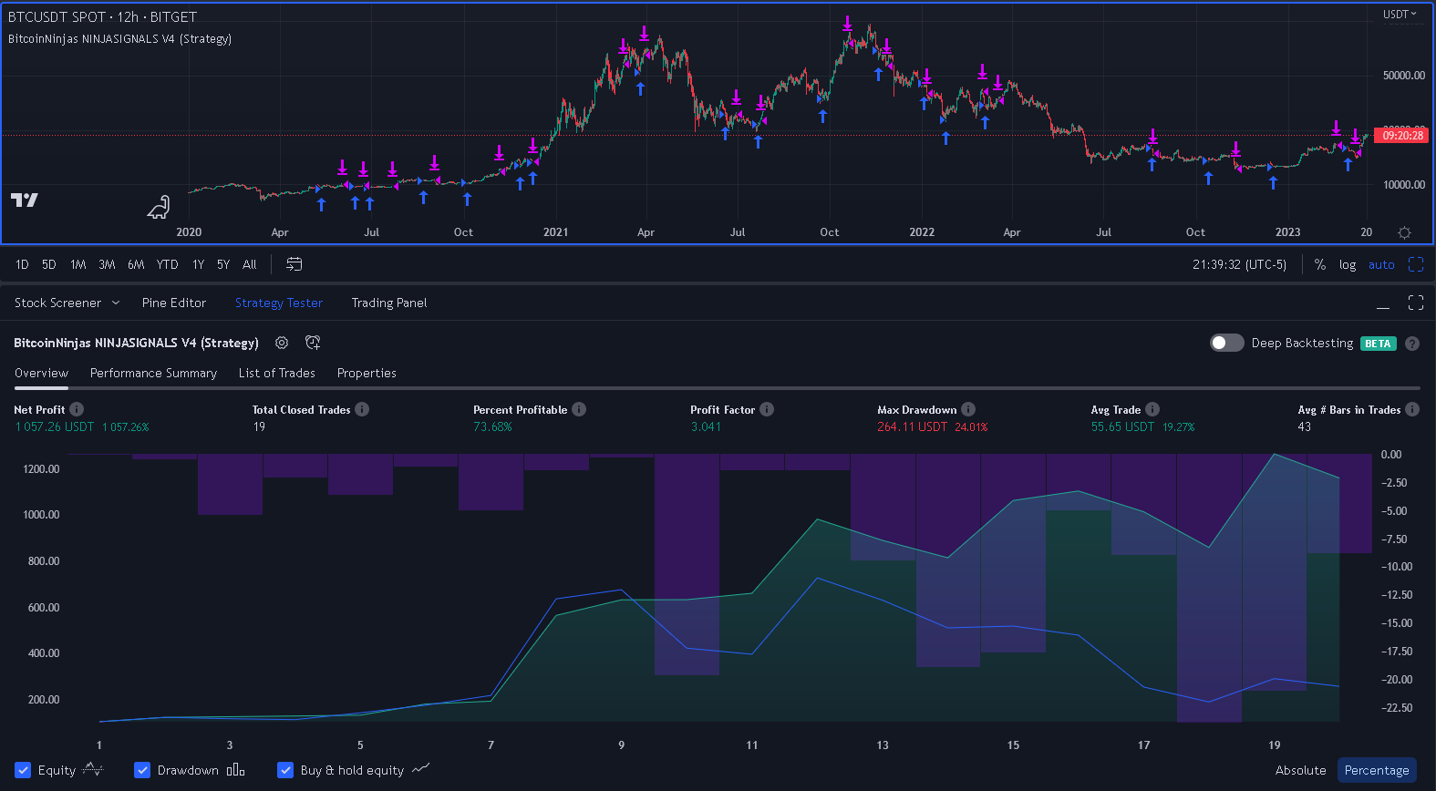Screen dimensions: 1436x791
Task: Show Percent Profitable info icon
Action: pyautogui.click(x=579, y=409)
